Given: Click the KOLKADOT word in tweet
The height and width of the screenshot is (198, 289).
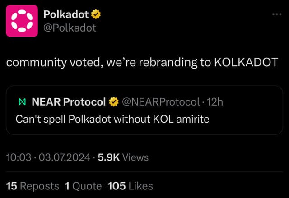Looking at the screenshot, I should [246, 62].
